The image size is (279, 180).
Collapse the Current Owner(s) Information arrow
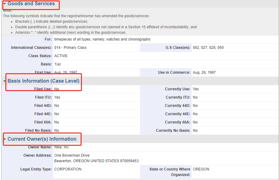5,139
